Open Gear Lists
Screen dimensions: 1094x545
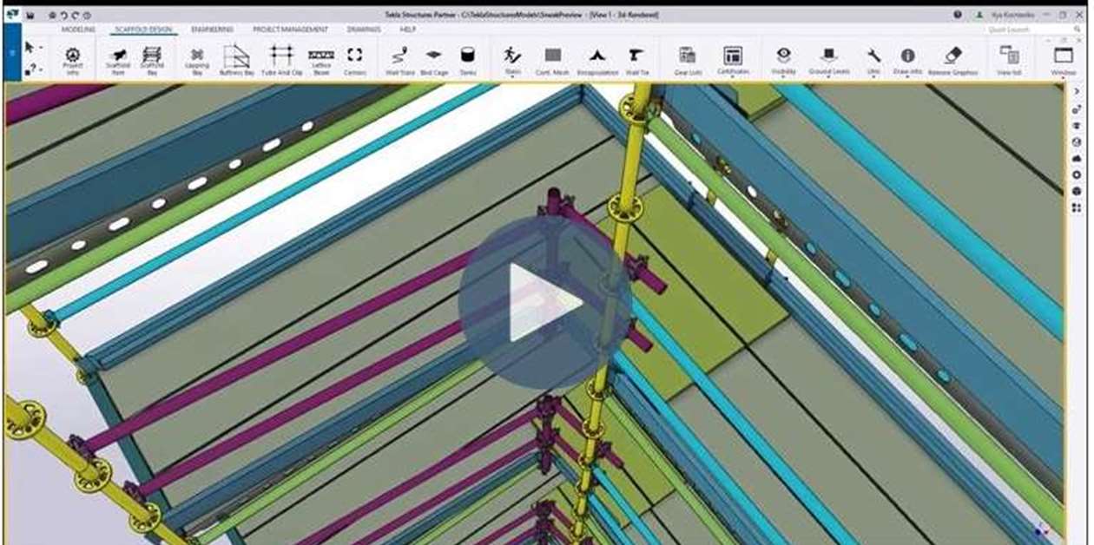tap(687, 61)
